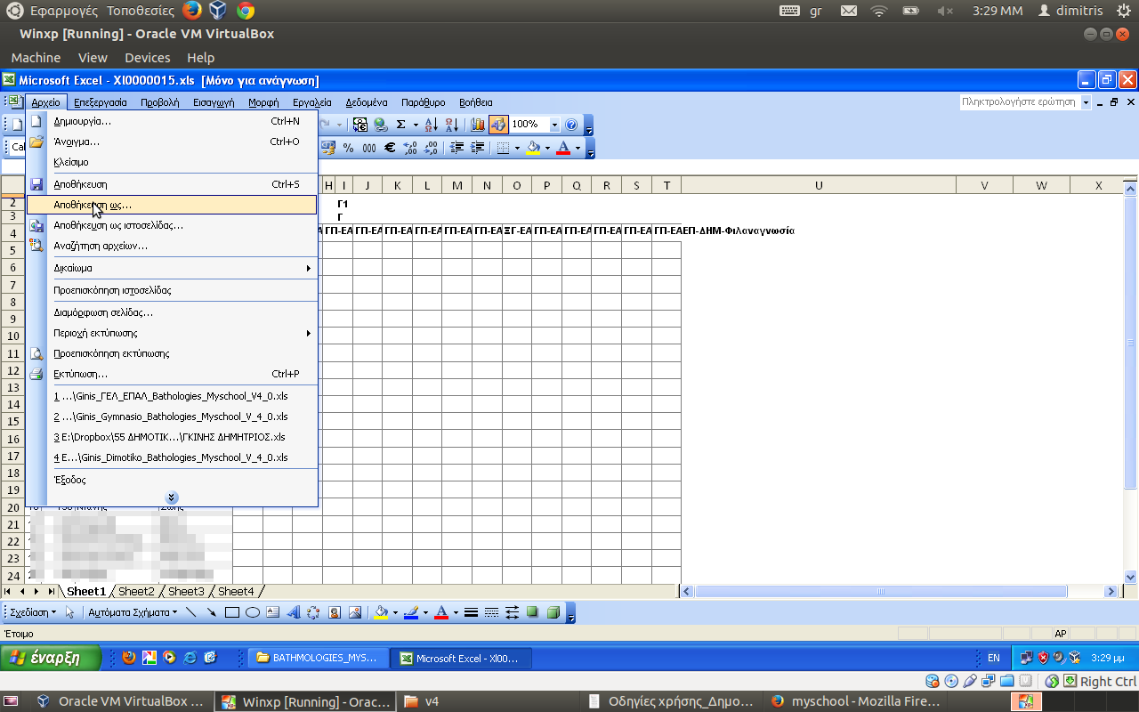Apply Euro style format icon
The height and width of the screenshot is (712, 1139).
tap(390, 148)
